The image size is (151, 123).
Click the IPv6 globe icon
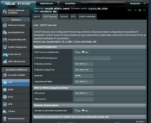(x=5, y=97)
